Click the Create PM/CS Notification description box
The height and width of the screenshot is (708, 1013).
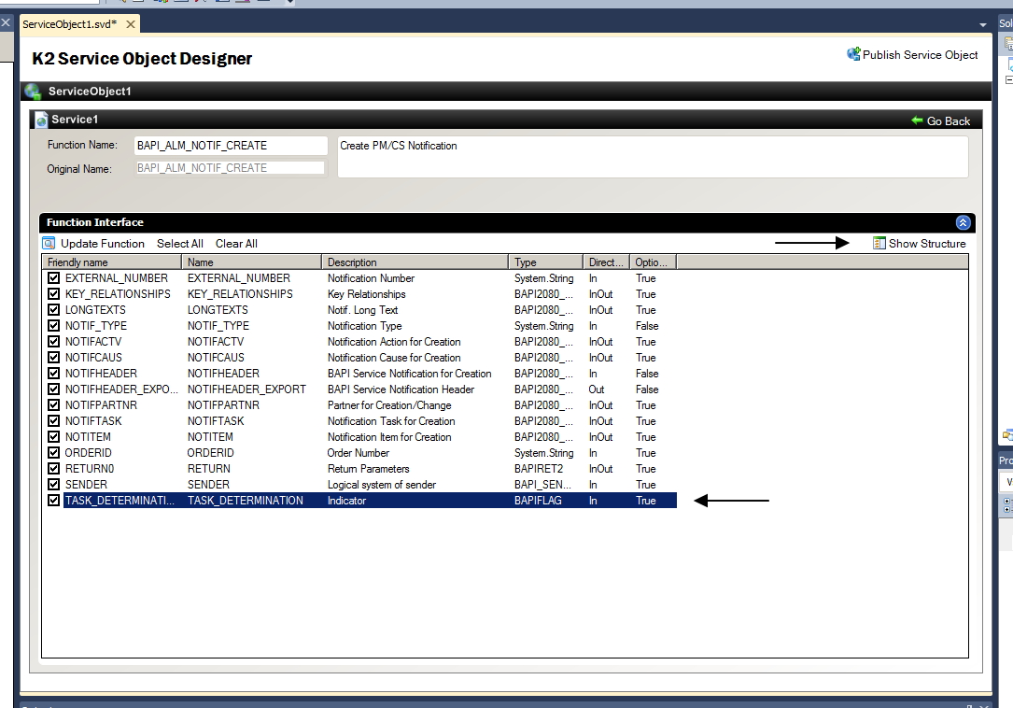[653, 157]
